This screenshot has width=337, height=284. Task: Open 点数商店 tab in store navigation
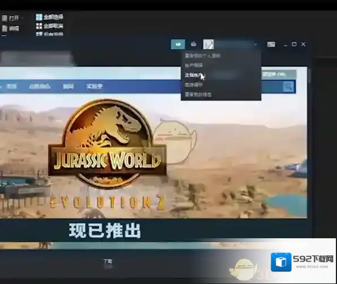[x=40, y=86]
